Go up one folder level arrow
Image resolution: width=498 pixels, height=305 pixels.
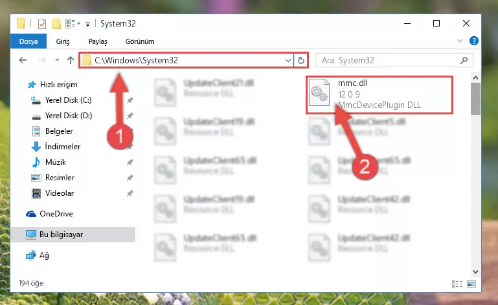71,60
